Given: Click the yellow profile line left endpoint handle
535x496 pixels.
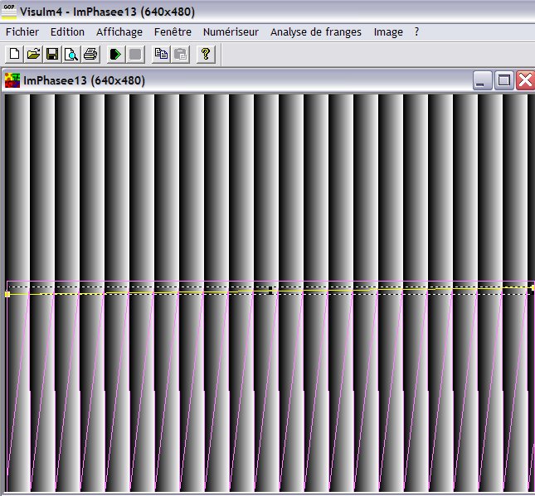Looking at the screenshot, I should 7,294.
